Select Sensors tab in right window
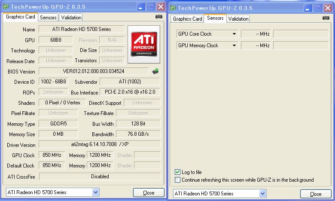 (x=215, y=18)
